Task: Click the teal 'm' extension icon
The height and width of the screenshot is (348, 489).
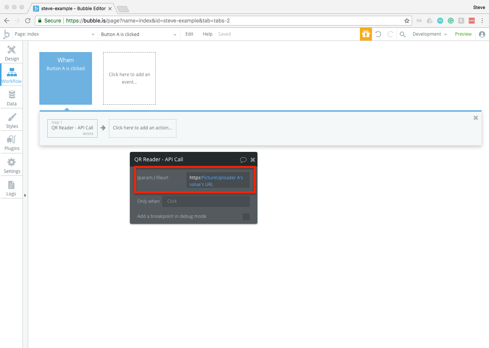Action: tap(440, 21)
